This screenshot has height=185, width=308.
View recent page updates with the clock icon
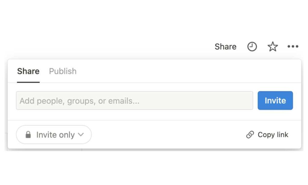(252, 47)
